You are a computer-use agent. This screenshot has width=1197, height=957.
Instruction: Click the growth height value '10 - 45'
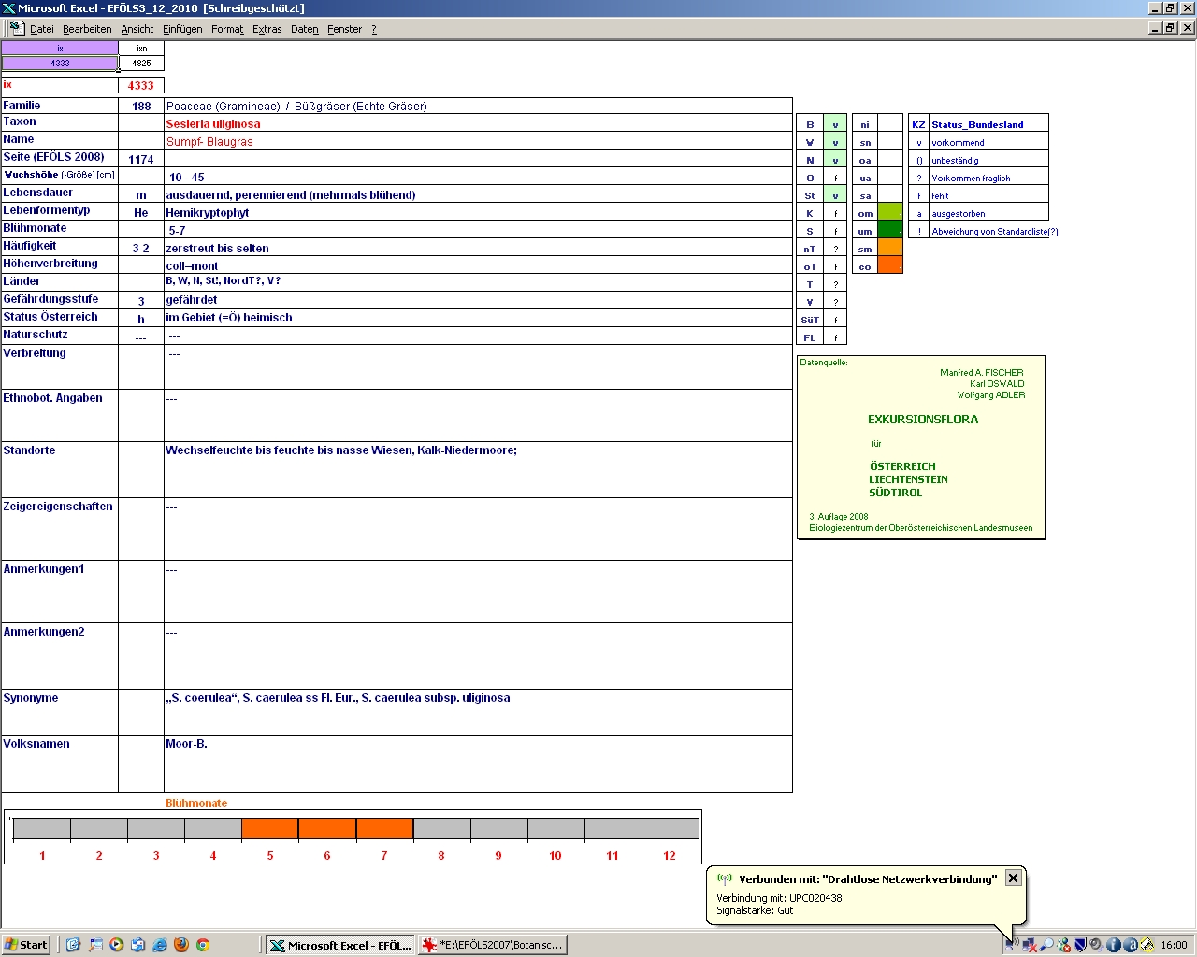(186, 177)
